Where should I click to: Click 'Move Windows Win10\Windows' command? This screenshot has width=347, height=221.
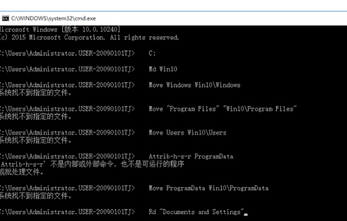(194, 85)
